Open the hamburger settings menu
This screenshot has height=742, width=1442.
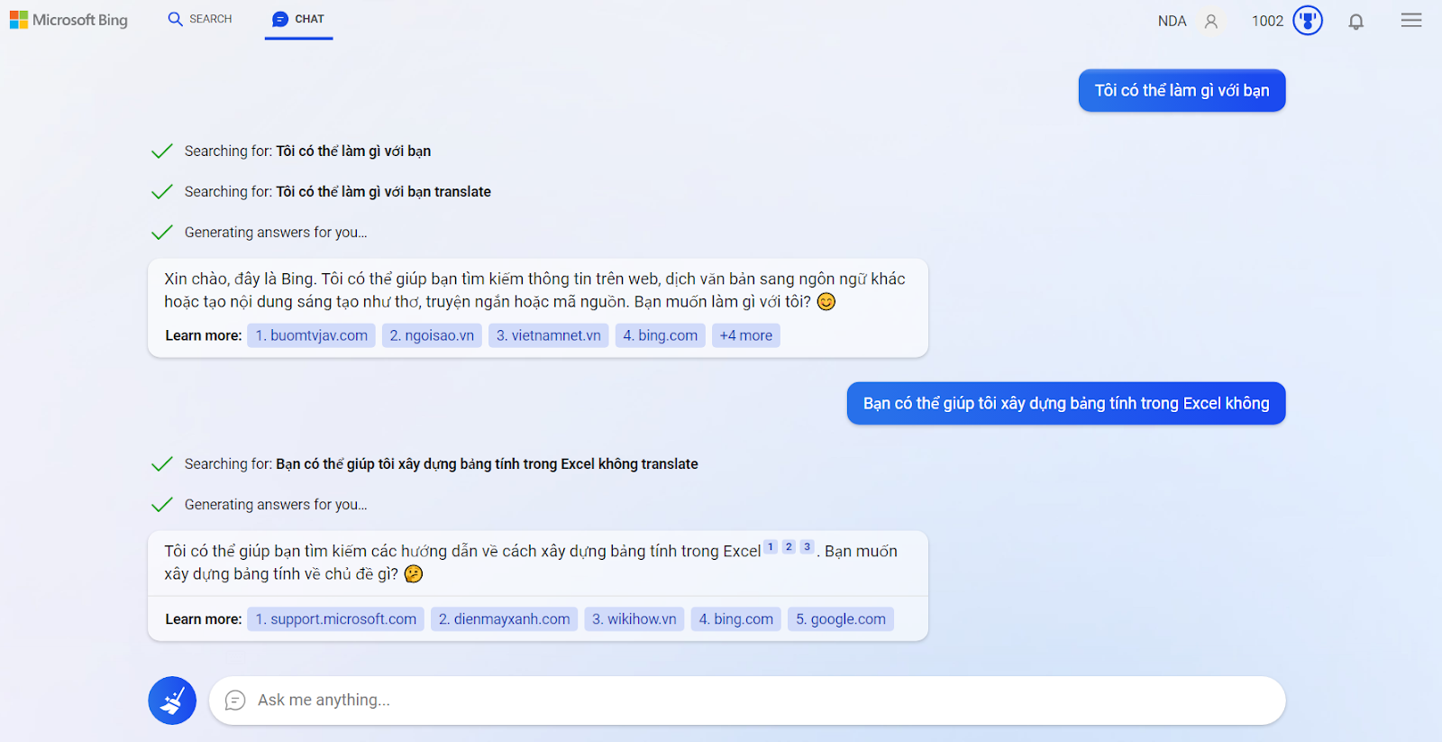pos(1411,20)
